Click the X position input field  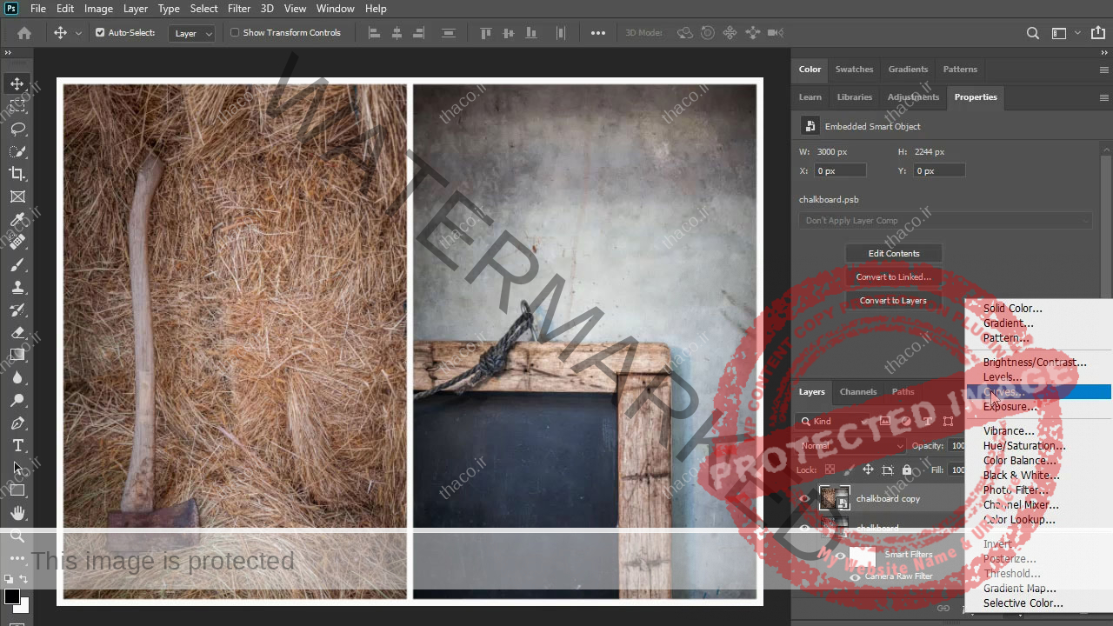(841, 171)
